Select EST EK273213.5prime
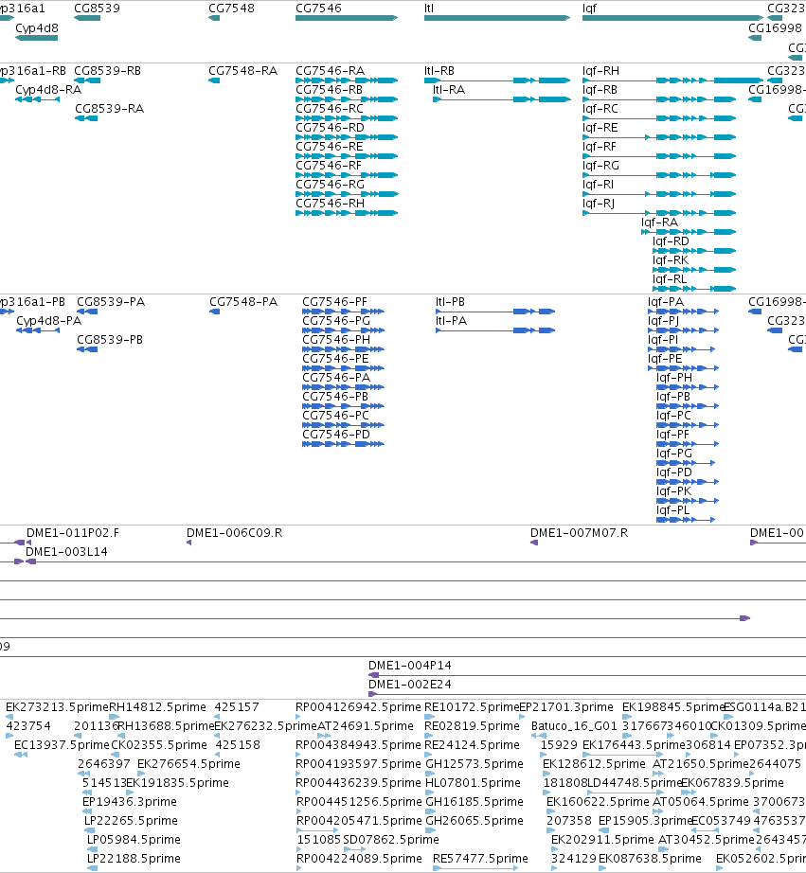 (58, 707)
